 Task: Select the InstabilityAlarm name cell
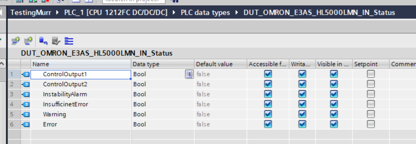click(81, 94)
